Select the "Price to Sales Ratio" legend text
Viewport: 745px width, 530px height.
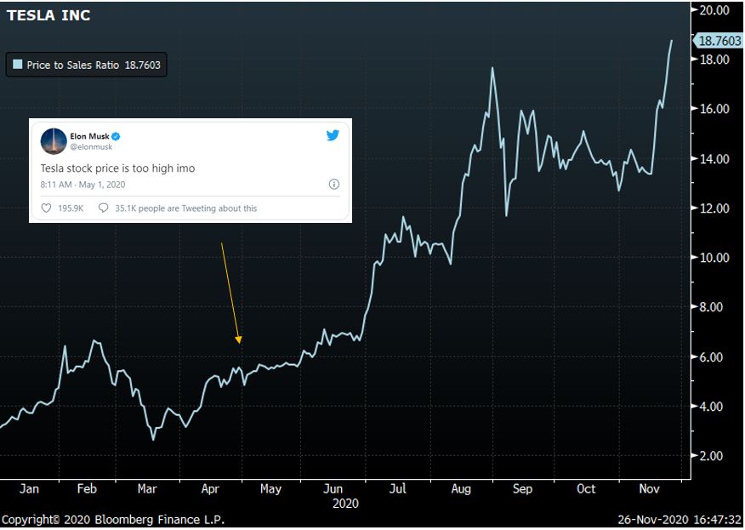click(x=74, y=65)
